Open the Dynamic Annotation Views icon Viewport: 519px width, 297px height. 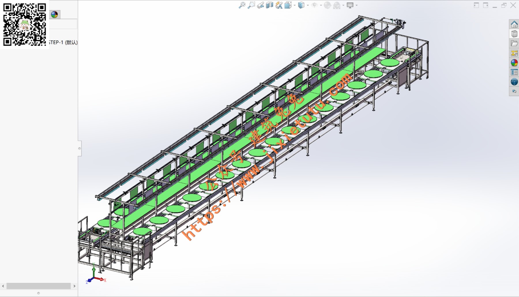click(279, 5)
